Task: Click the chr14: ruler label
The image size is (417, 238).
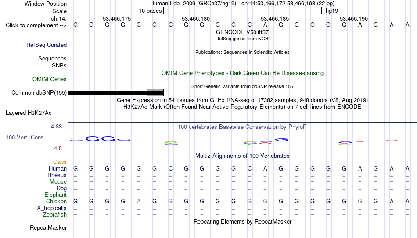Action: tap(59, 18)
